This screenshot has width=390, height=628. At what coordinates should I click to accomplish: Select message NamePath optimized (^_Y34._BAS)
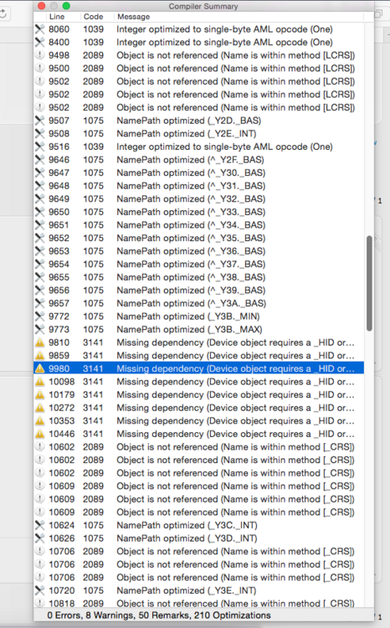pos(191,224)
